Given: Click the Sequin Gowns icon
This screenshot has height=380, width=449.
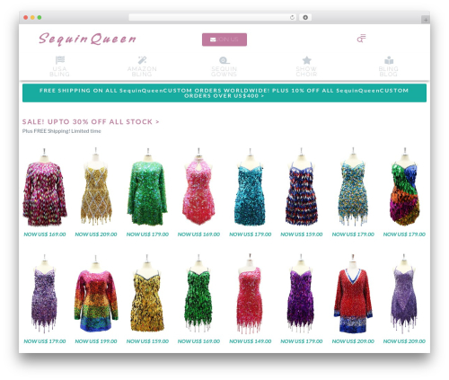Looking at the screenshot, I should [224, 60].
